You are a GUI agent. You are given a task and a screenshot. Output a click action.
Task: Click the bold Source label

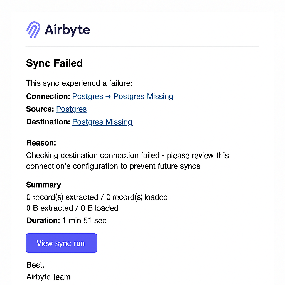[40, 109]
